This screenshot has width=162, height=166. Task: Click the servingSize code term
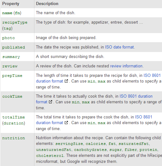[x=69, y=144]
